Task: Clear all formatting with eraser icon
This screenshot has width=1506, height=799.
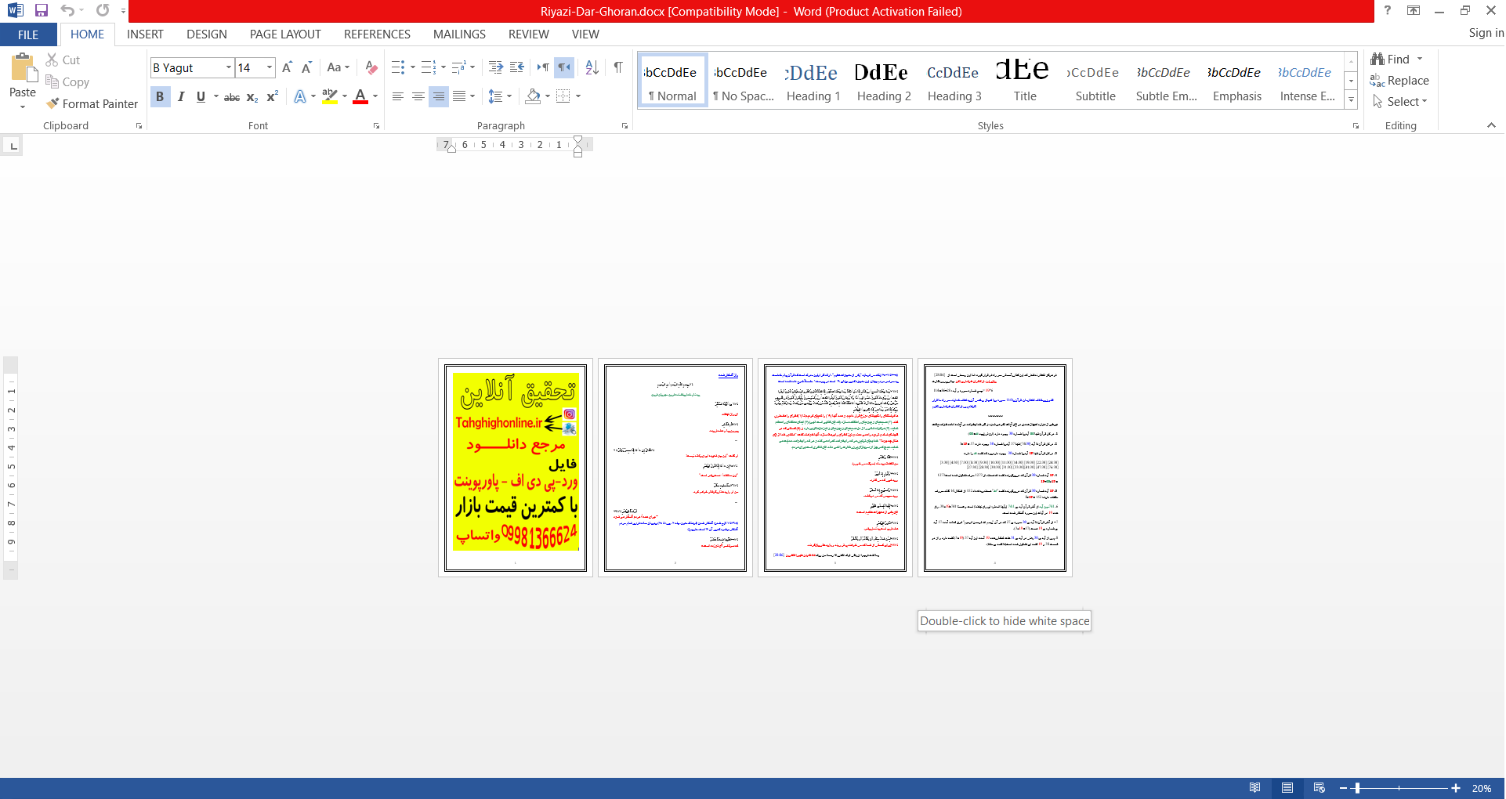Action: 371,67
